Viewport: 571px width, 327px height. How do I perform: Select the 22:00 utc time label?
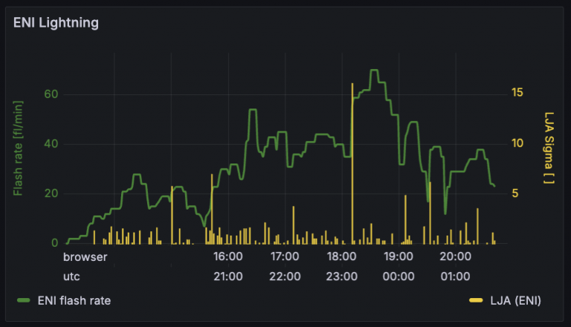point(285,276)
